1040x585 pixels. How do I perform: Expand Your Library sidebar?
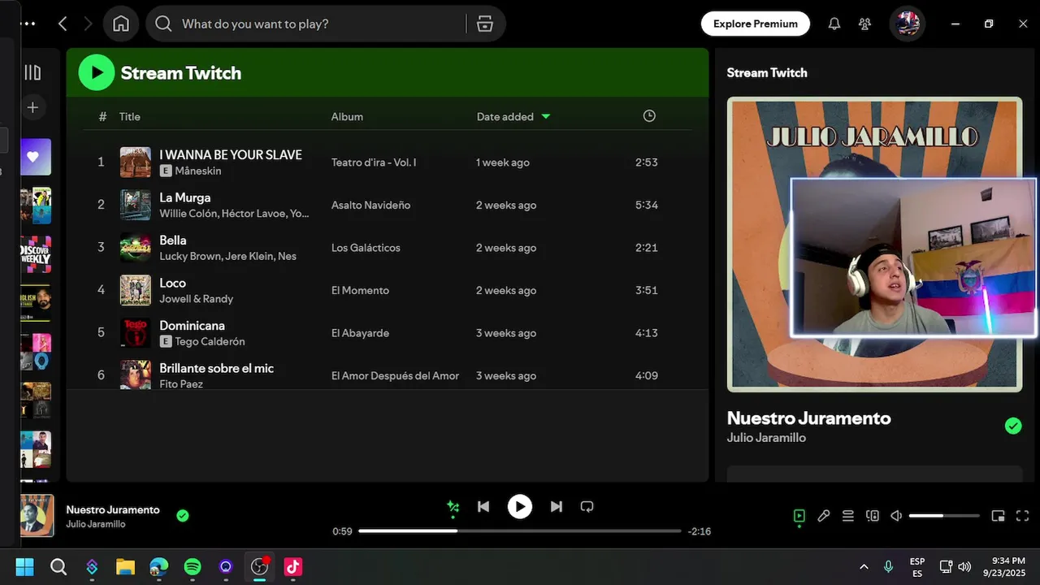point(32,72)
